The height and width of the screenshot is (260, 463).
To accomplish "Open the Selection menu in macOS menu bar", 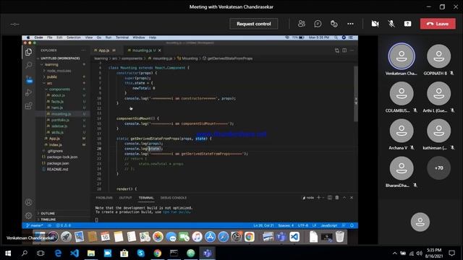I will [74, 38].
